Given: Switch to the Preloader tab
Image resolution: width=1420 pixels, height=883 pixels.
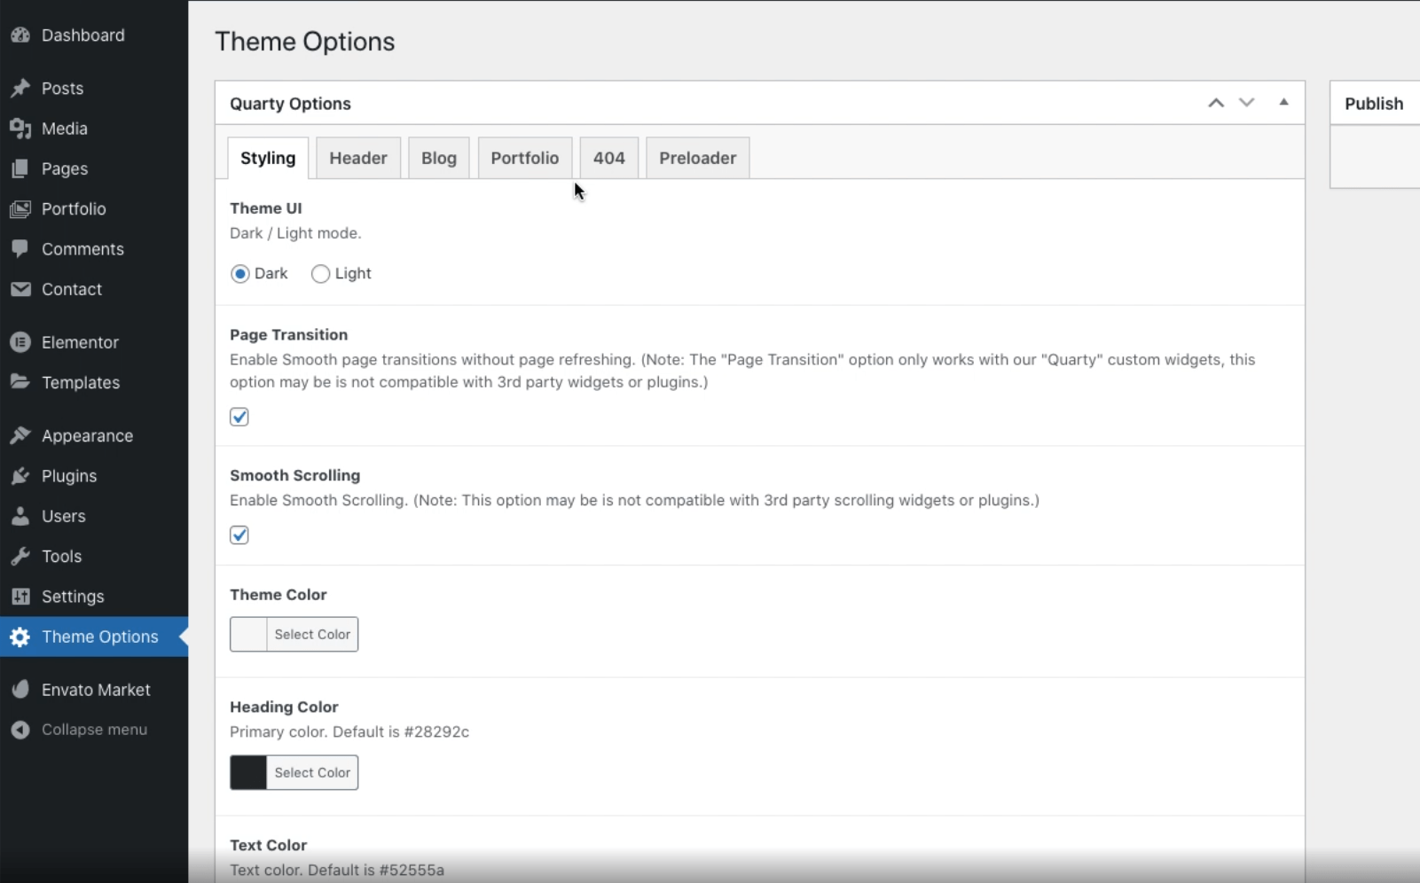Looking at the screenshot, I should point(697,158).
